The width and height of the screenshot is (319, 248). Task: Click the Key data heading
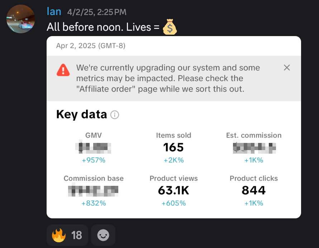[82, 114]
